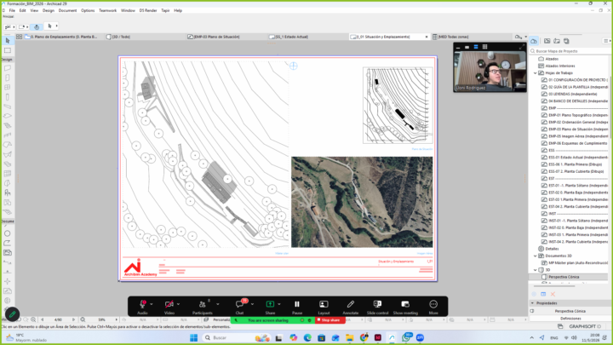Image resolution: width=613 pixels, height=345 pixels.
Task: Select the Beam tool in Design toolbox
Action: click(8, 106)
